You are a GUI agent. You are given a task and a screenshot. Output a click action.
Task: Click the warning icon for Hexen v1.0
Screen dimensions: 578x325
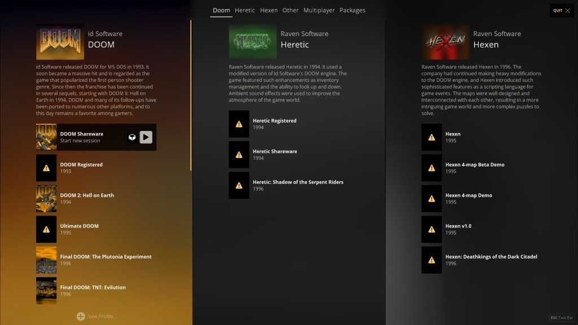pyautogui.click(x=432, y=229)
